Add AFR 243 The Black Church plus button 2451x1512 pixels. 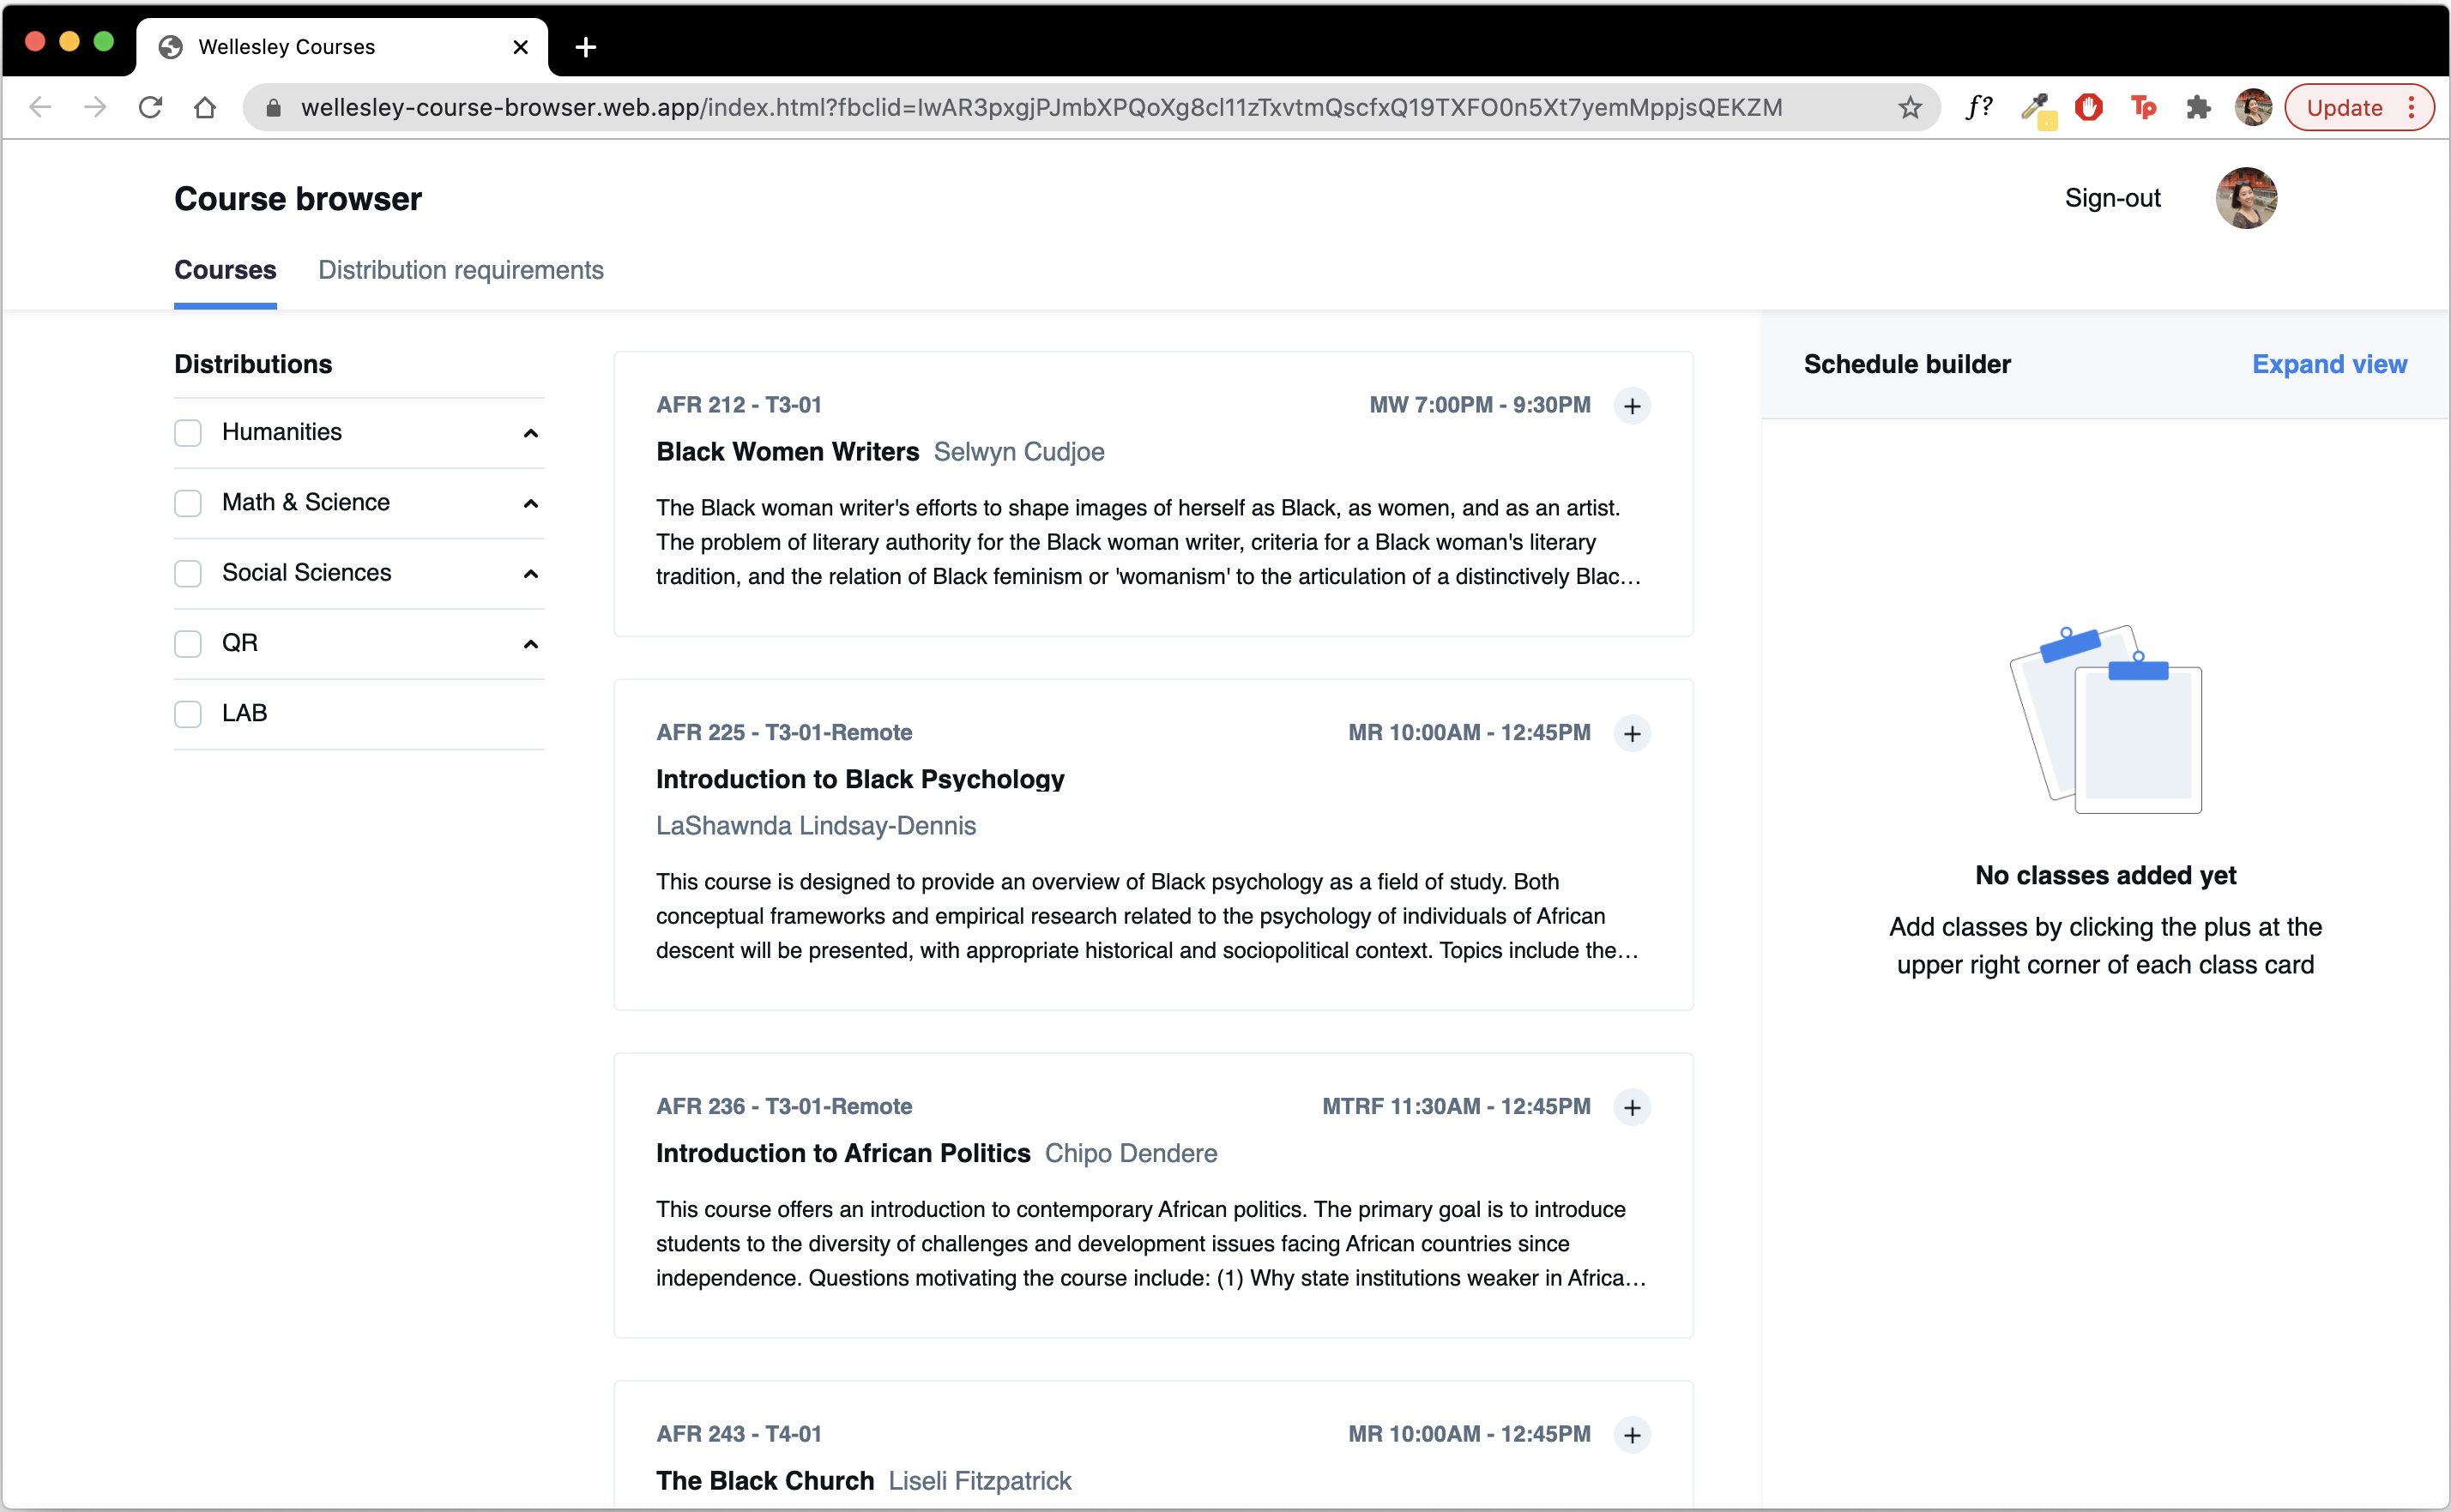point(1631,1436)
